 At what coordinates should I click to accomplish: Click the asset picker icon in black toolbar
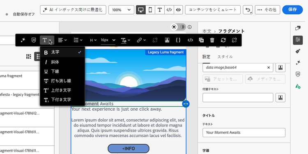coord(167,40)
